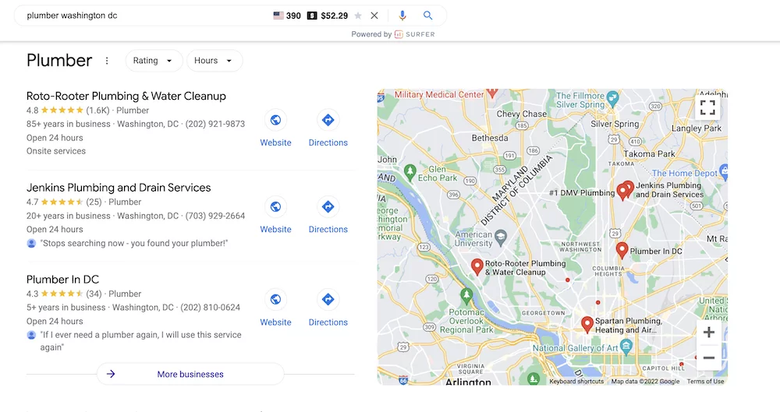Image resolution: width=780 pixels, height=412 pixels.
Task: Open the Hours filter dropdown
Action: 214,61
